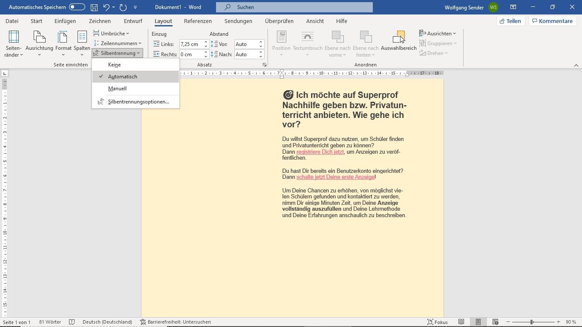Collapse the ribbon with the chevron
This screenshot has height=327, width=582.
click(x=576, y=65)
